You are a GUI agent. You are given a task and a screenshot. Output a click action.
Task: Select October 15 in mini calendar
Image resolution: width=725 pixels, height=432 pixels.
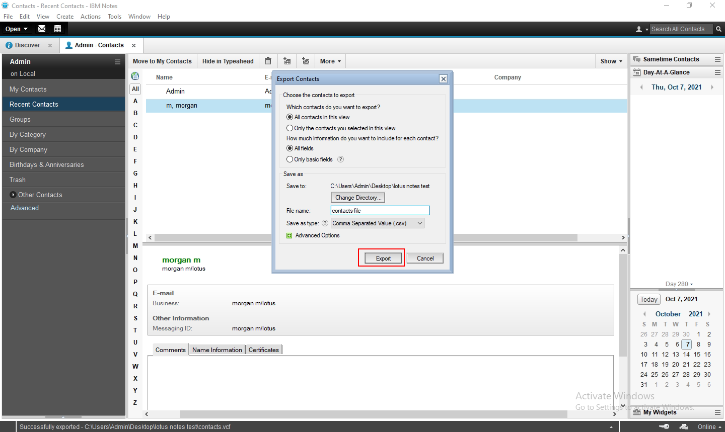tap(697, 355)
